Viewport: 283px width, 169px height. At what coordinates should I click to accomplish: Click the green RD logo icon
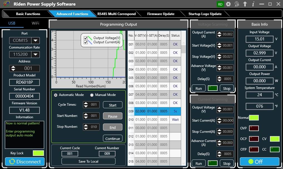point(220,4)
